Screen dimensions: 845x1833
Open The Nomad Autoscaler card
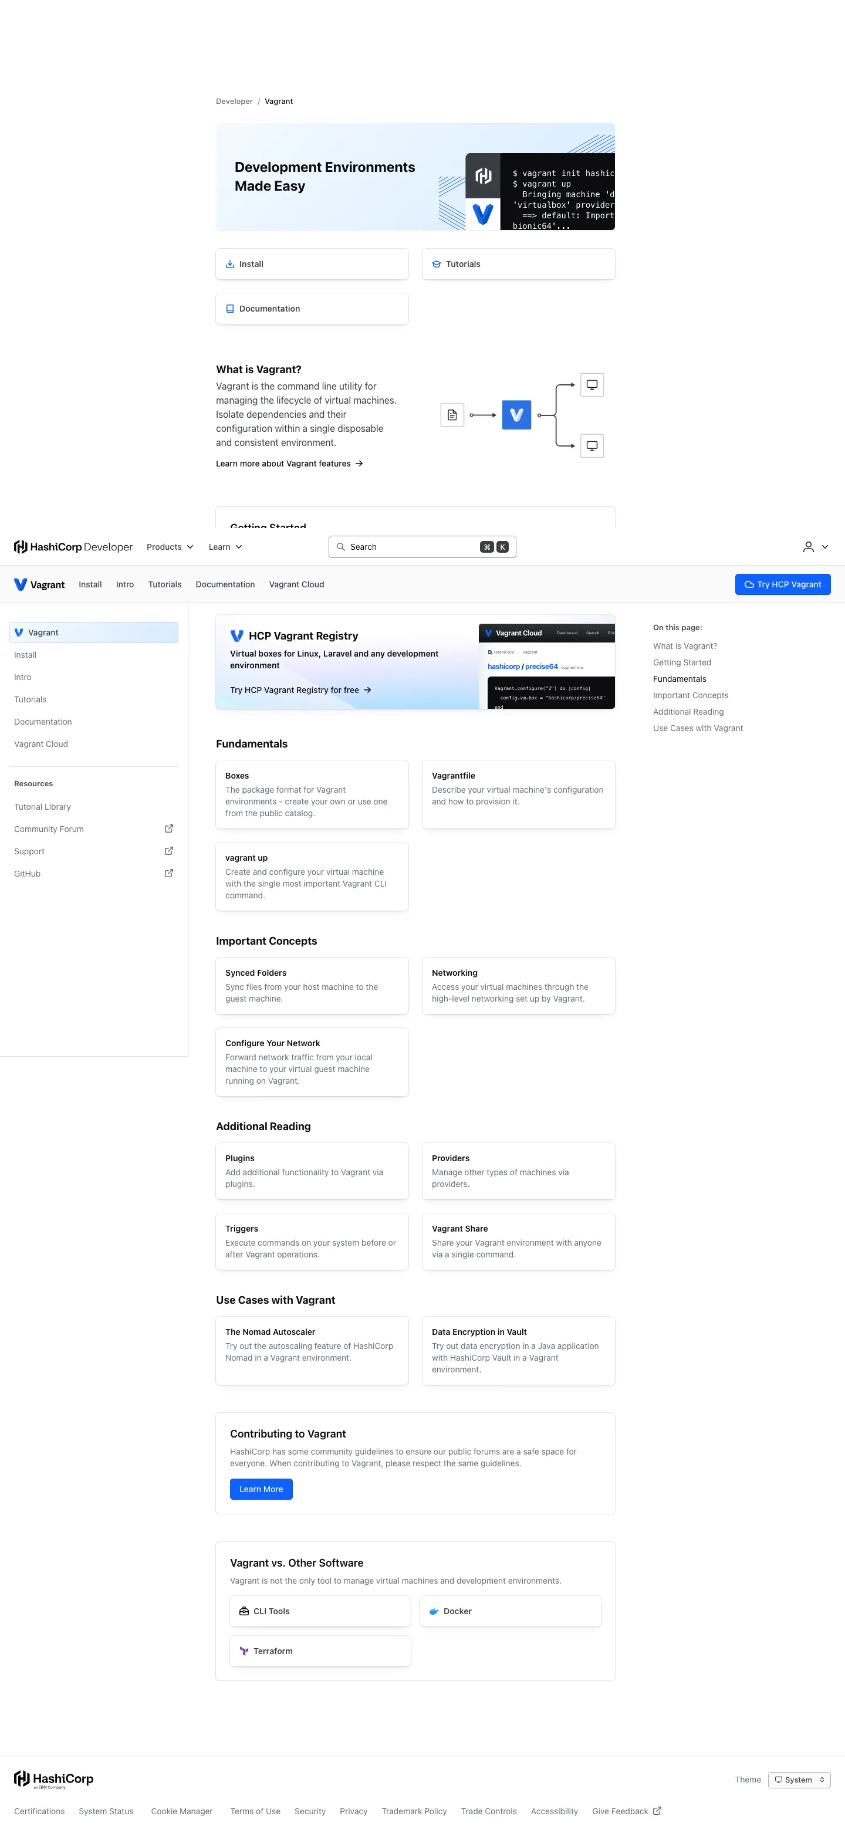point(313,1351)
